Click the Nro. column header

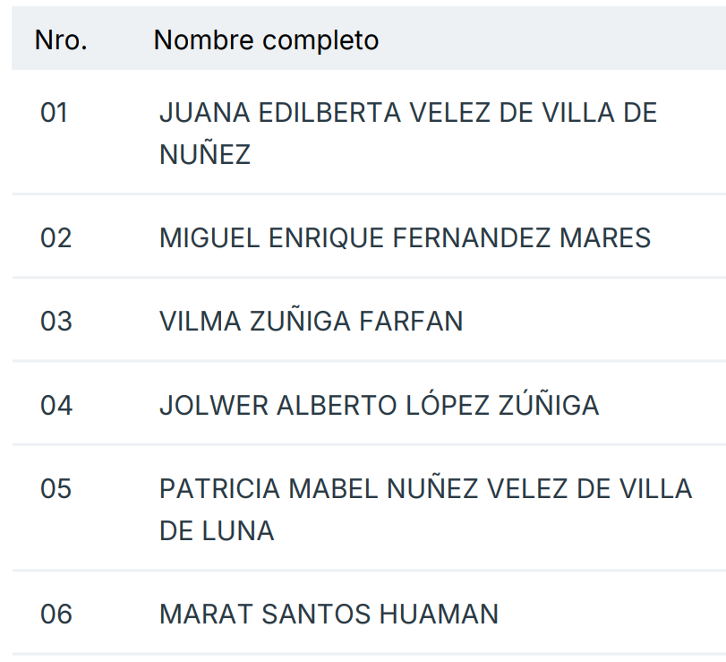[x=61, y=40]
